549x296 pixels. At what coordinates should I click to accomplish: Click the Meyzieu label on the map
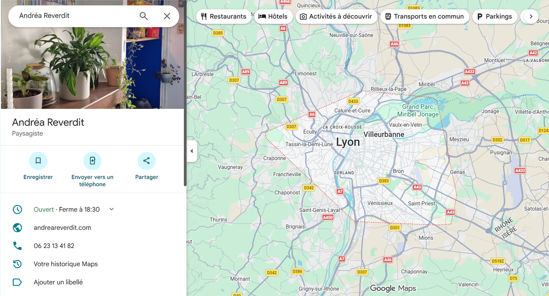click(x=459, y=140)
